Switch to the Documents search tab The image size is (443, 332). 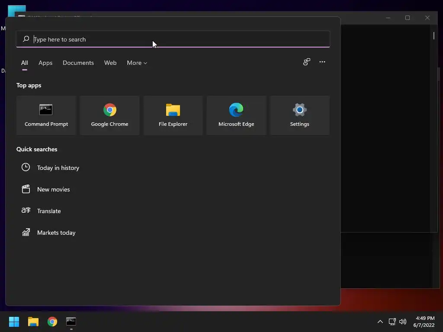78,63
